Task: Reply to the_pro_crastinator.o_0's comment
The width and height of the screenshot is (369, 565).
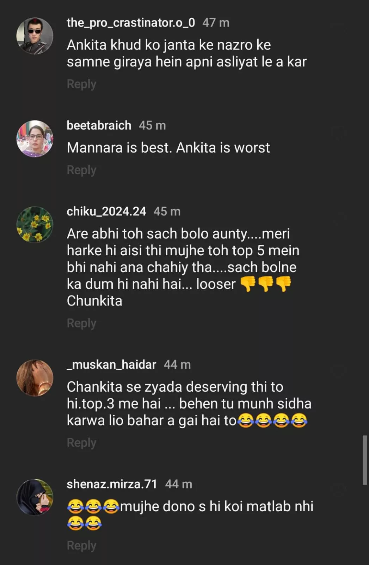Action: tap(81, 84)
